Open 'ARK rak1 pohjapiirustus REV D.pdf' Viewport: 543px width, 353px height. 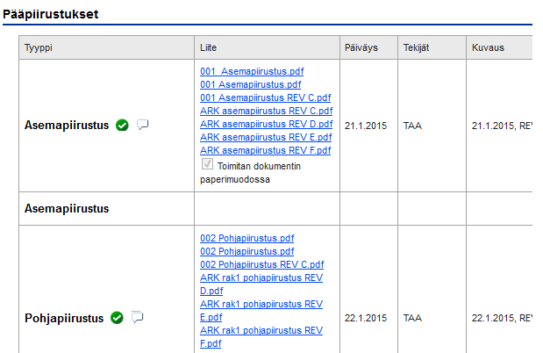[x=261, y=285]
